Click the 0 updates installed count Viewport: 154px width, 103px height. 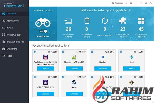click(x=105, y=29)
